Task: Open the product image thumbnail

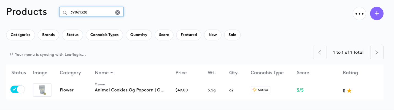Action: coord(42,90)
